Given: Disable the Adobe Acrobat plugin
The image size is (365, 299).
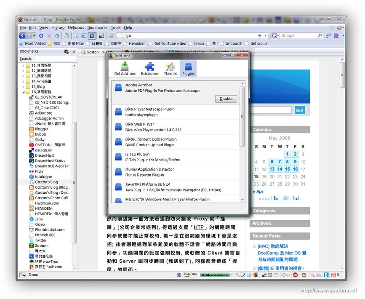Looking at the screenshot, I should [x=226, y=99].
